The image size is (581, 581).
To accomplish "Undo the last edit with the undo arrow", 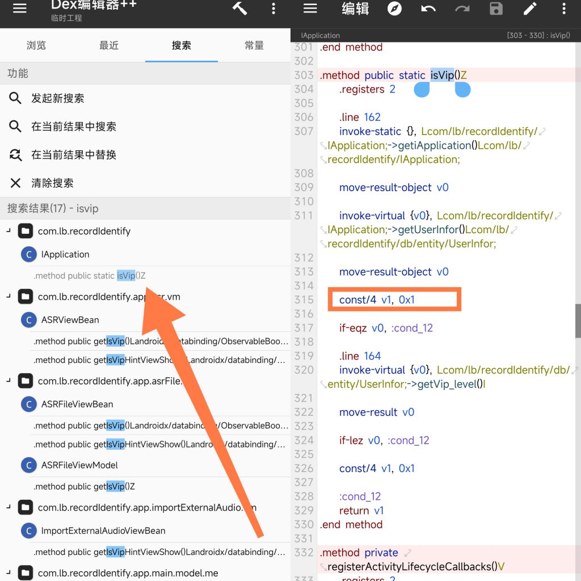I will pos(428,9).
